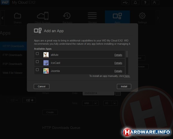Click the Browse button

tap(143, 67)
